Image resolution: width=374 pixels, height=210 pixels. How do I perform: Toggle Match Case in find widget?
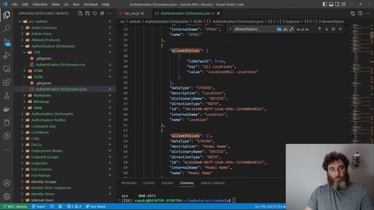pos(279,29)
